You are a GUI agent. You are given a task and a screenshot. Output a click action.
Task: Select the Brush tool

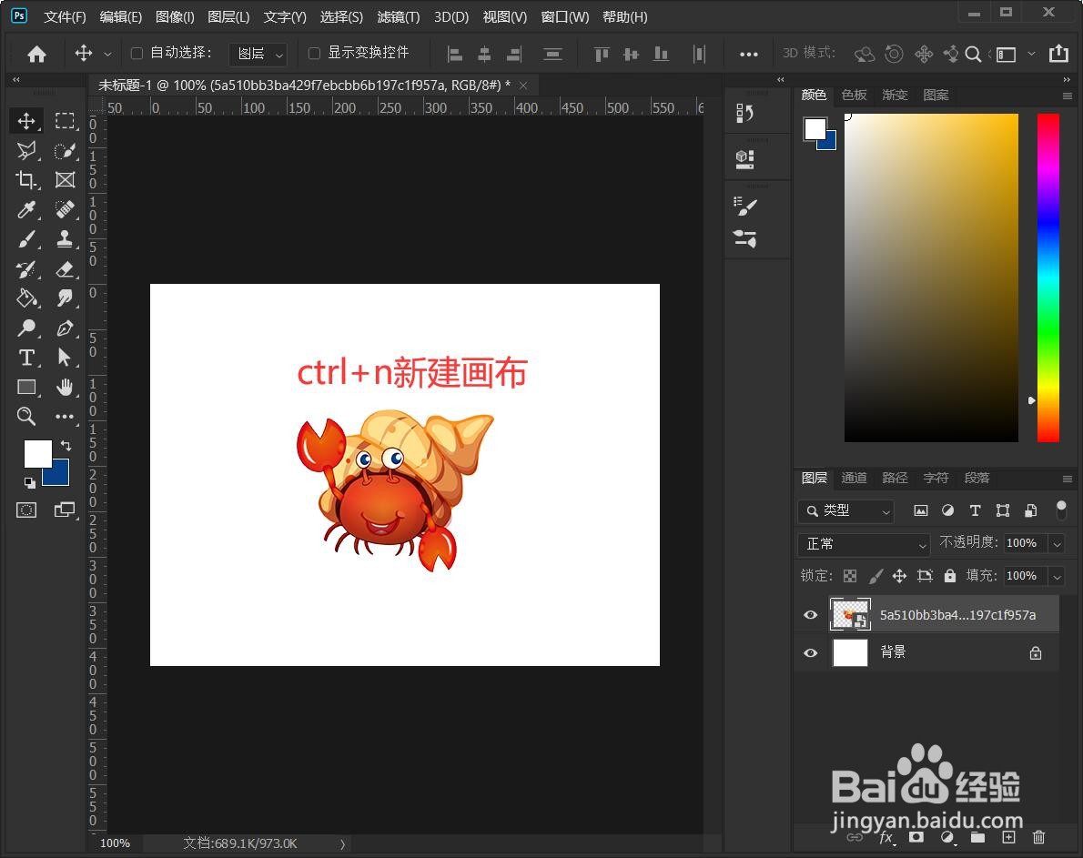[26, 238]
